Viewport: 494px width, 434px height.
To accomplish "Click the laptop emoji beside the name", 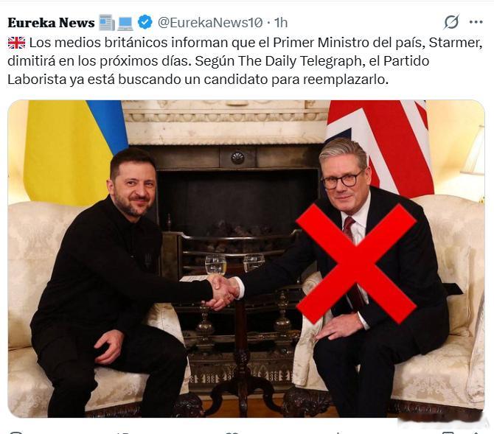I will [125, 23].
